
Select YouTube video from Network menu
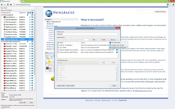coord(118,43)
